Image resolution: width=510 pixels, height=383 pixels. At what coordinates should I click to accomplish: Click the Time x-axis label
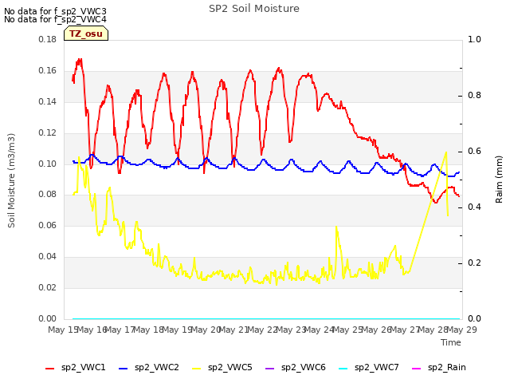click(451, 342)
